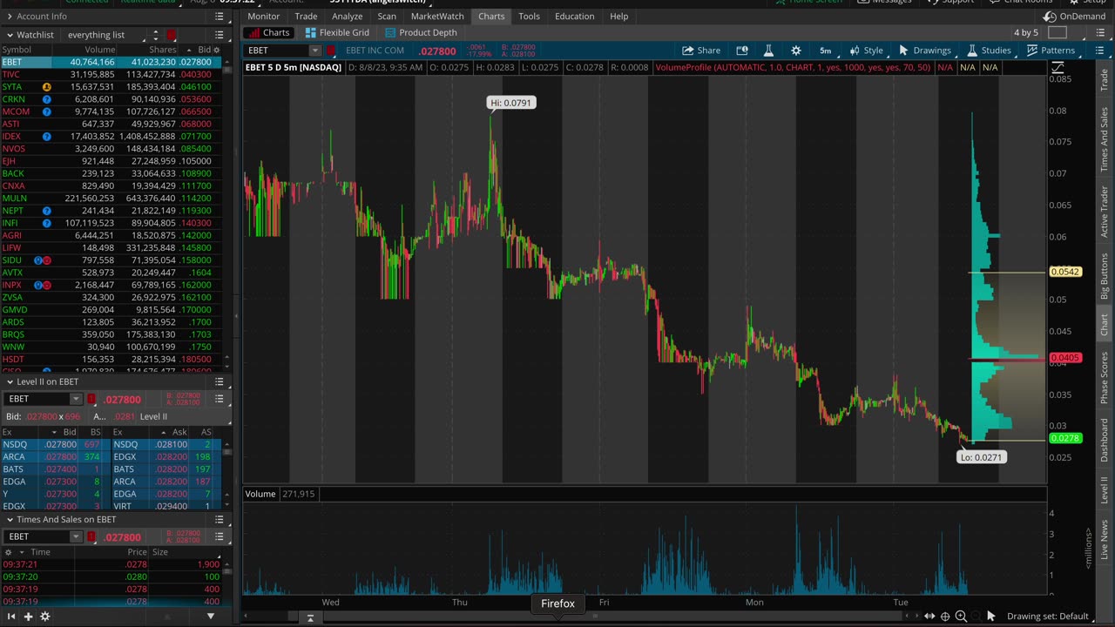Image resolution: width=1115 pixels, height=627 pixels.
Task: Click the zoom magnifier icon under the chart
Action: (961, 617)
